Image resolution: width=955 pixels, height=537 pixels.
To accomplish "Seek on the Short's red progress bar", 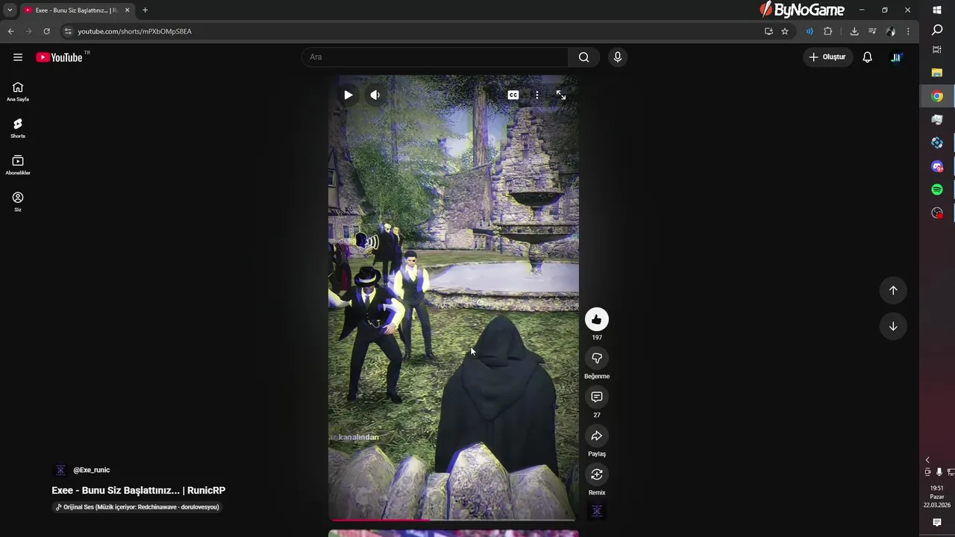I will (453, 519).
